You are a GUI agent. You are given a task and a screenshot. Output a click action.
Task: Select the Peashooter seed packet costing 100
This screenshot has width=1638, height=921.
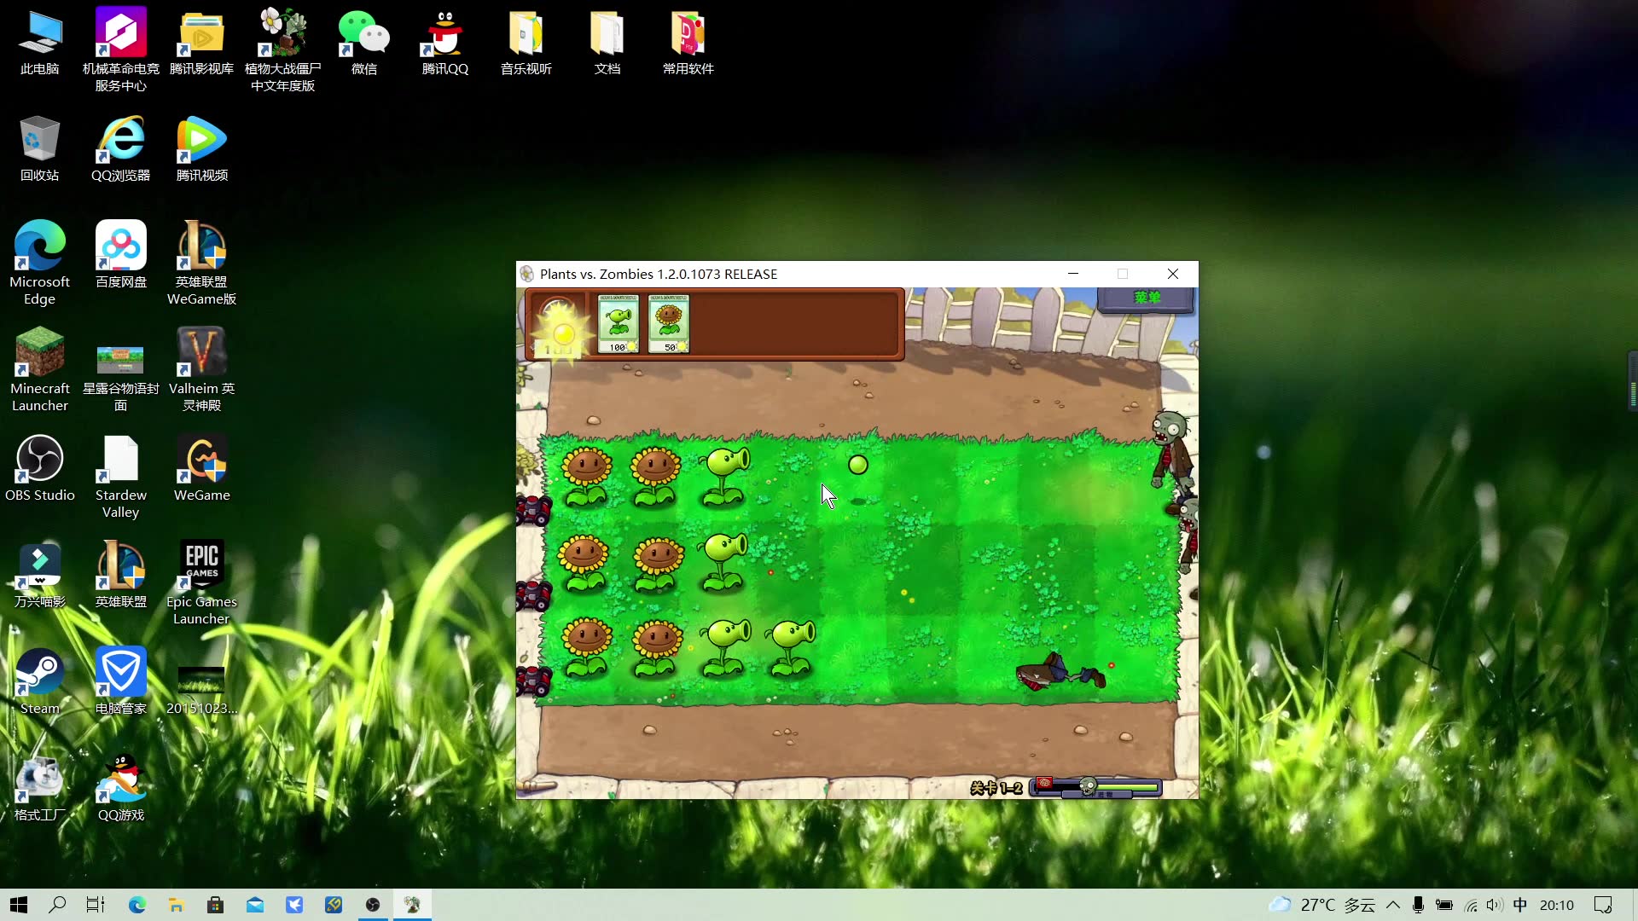click(619, 323)
